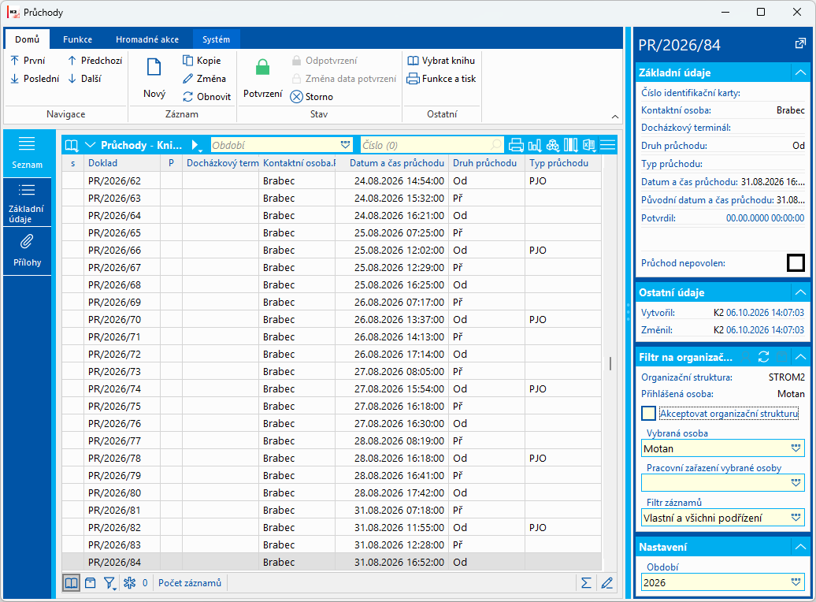The height and width of the screenshot is (602, 816).
Task: Create a new record with Nový
Action: tap(154, 78)
